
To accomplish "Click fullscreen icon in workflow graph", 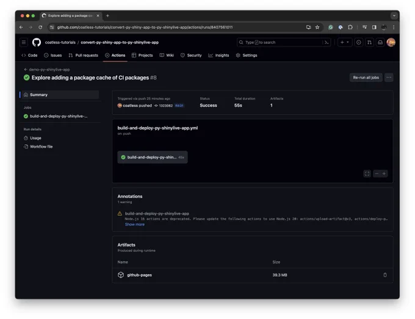I will tap(367, 174).
